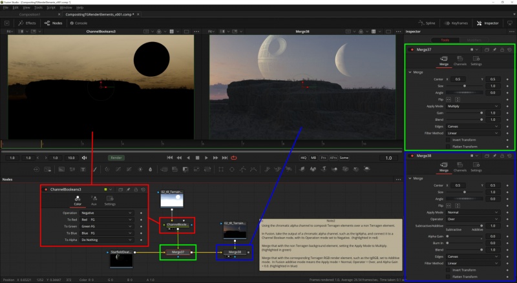Open the Inspector options three-dot menu
The height and width of the screenshot is (283, 517).
click(x=512, y=32)
